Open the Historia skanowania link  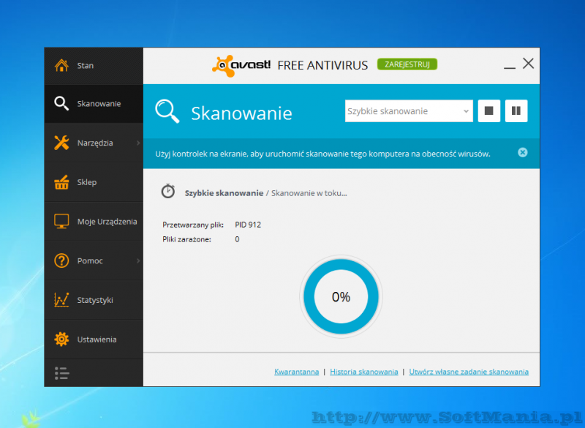(x=363, y=372)
